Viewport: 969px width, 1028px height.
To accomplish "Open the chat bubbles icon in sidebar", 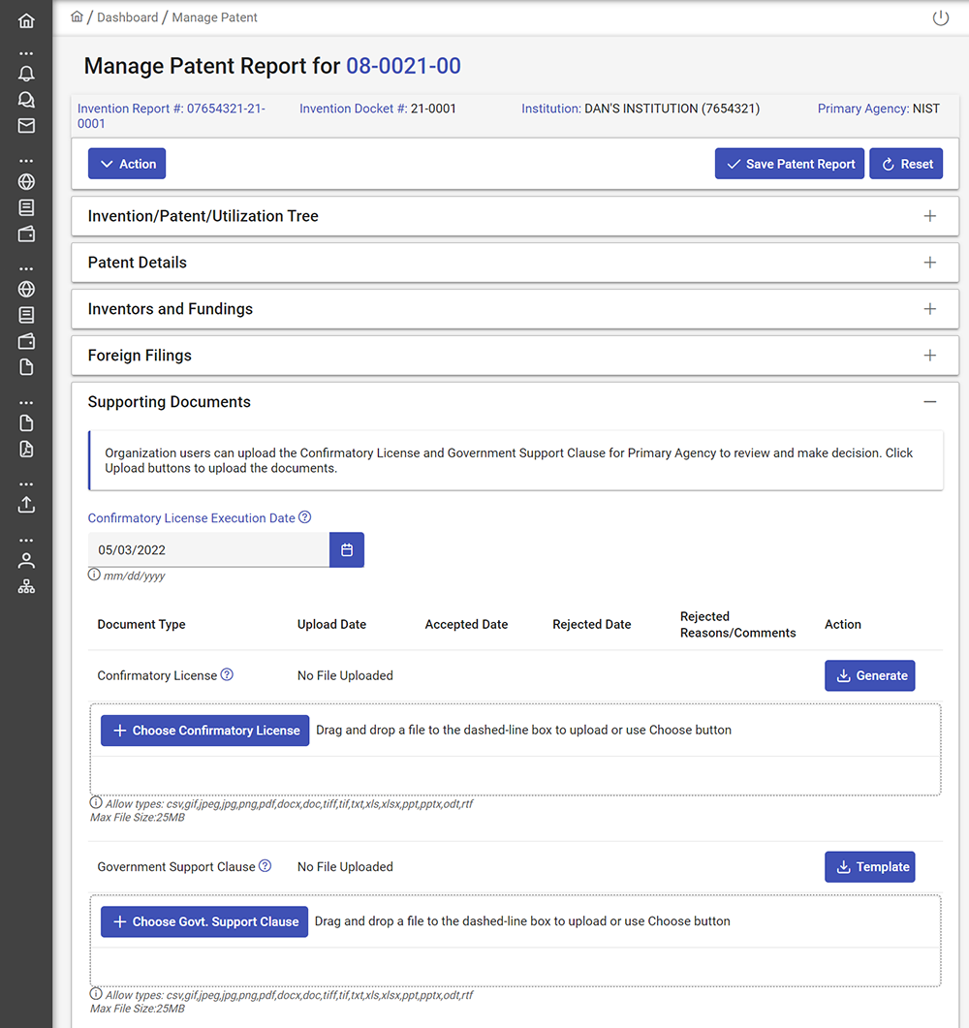I will (x=26, y=100).
